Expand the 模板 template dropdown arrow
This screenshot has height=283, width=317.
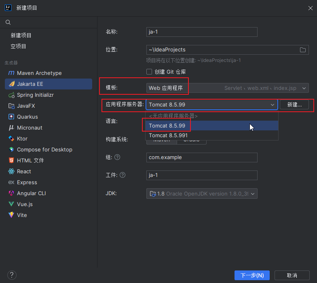(304, 88)
